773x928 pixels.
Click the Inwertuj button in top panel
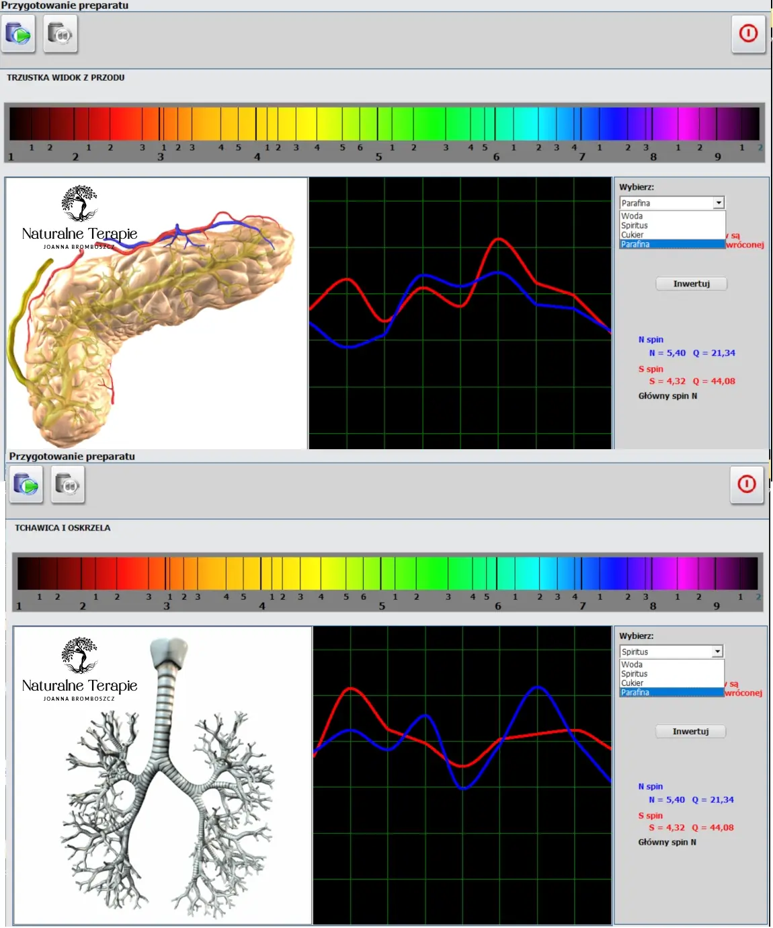(692, 284)
